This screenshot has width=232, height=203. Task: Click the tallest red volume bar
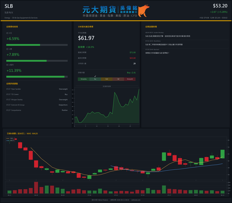[36, 188]
